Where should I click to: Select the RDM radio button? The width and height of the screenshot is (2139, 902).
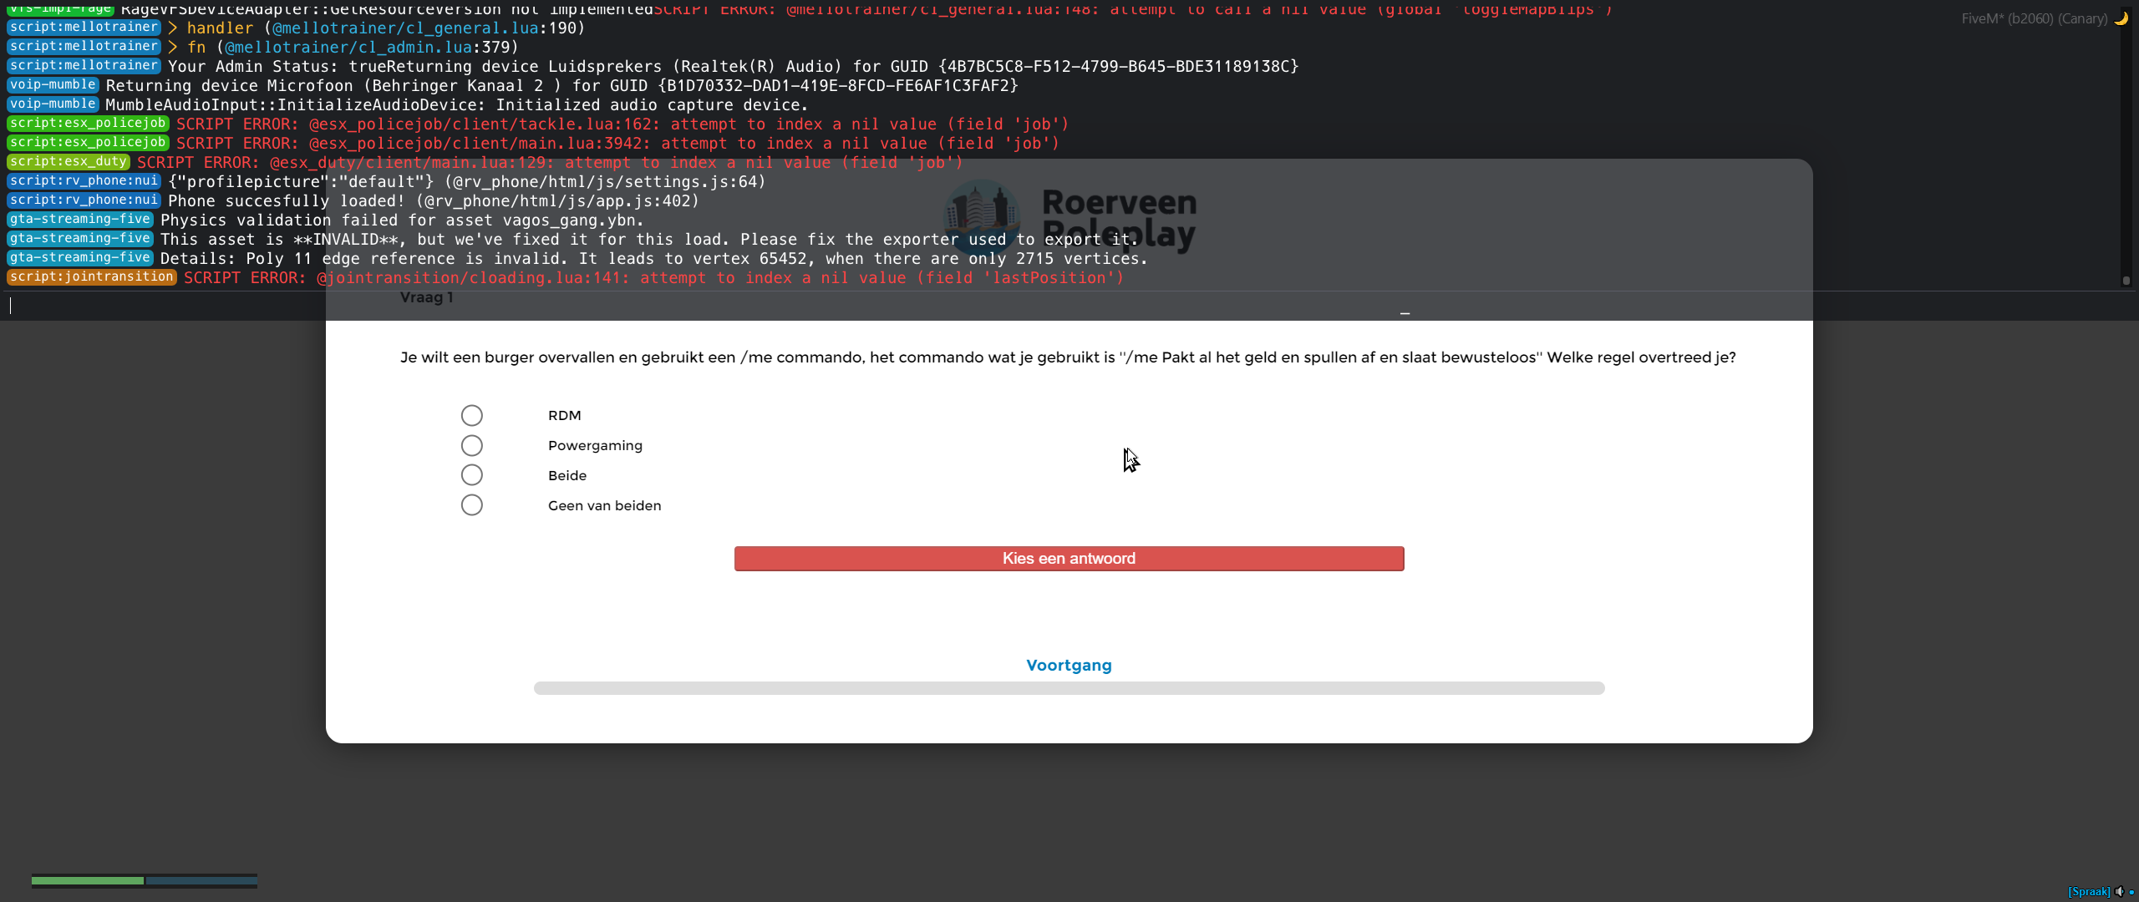click(471, 415)
